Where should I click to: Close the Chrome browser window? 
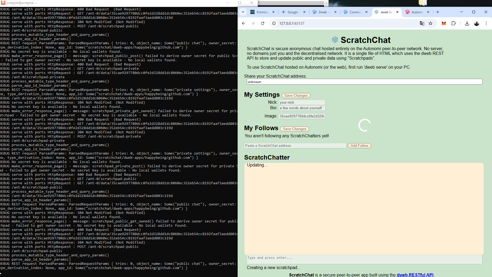[x=486, y=12]
